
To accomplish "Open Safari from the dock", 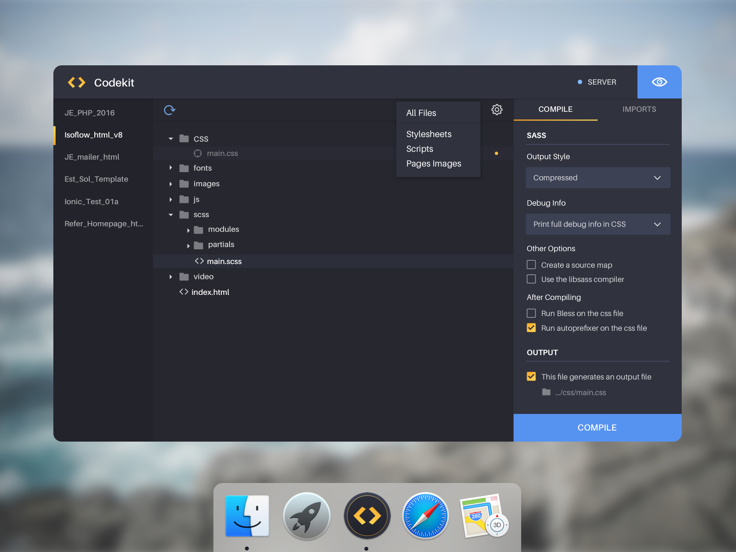I will [425, 516].
